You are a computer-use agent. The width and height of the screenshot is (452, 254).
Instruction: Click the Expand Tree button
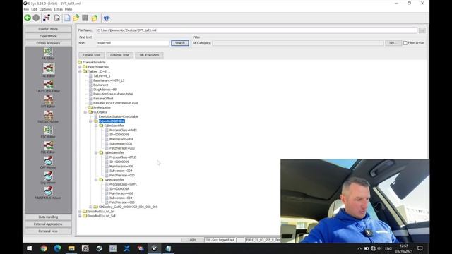(x=91, y=55)
